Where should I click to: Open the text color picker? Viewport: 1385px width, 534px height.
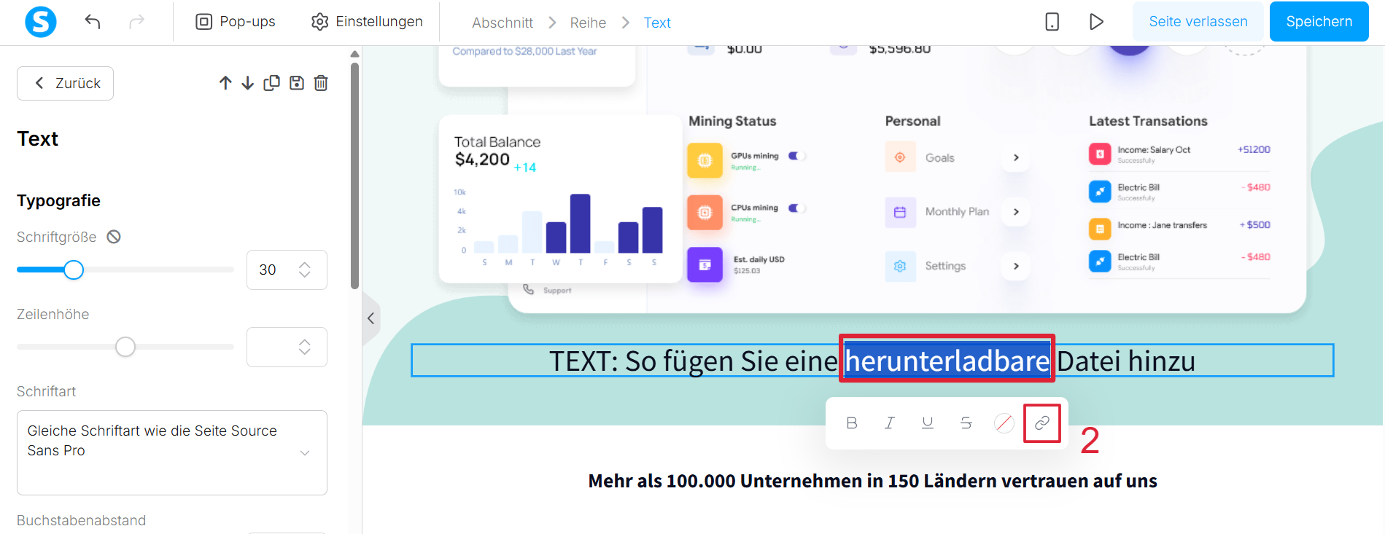pyautogui.click(x=1004, y=423)
